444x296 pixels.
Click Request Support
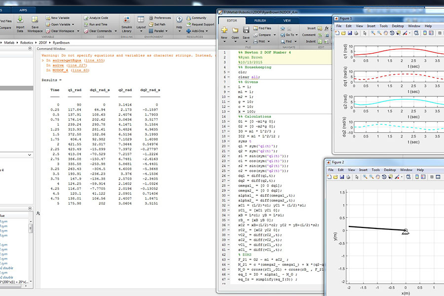(200, 24)
